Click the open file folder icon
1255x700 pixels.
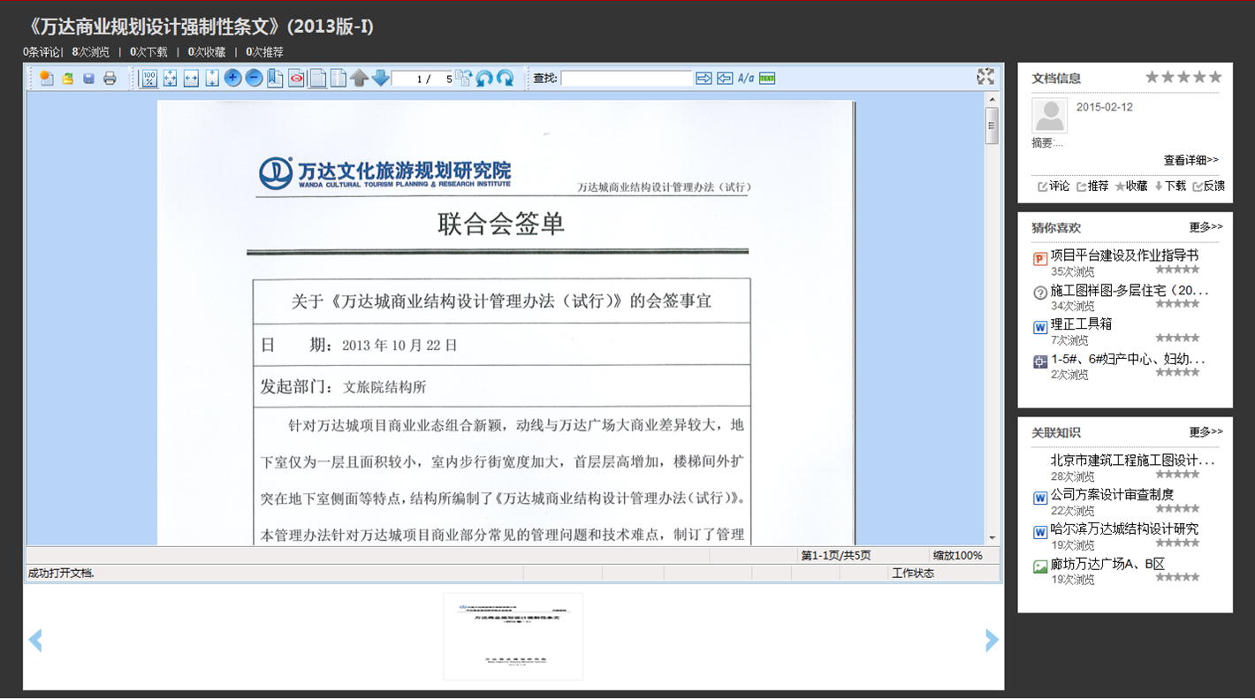[x=68, y=79]
